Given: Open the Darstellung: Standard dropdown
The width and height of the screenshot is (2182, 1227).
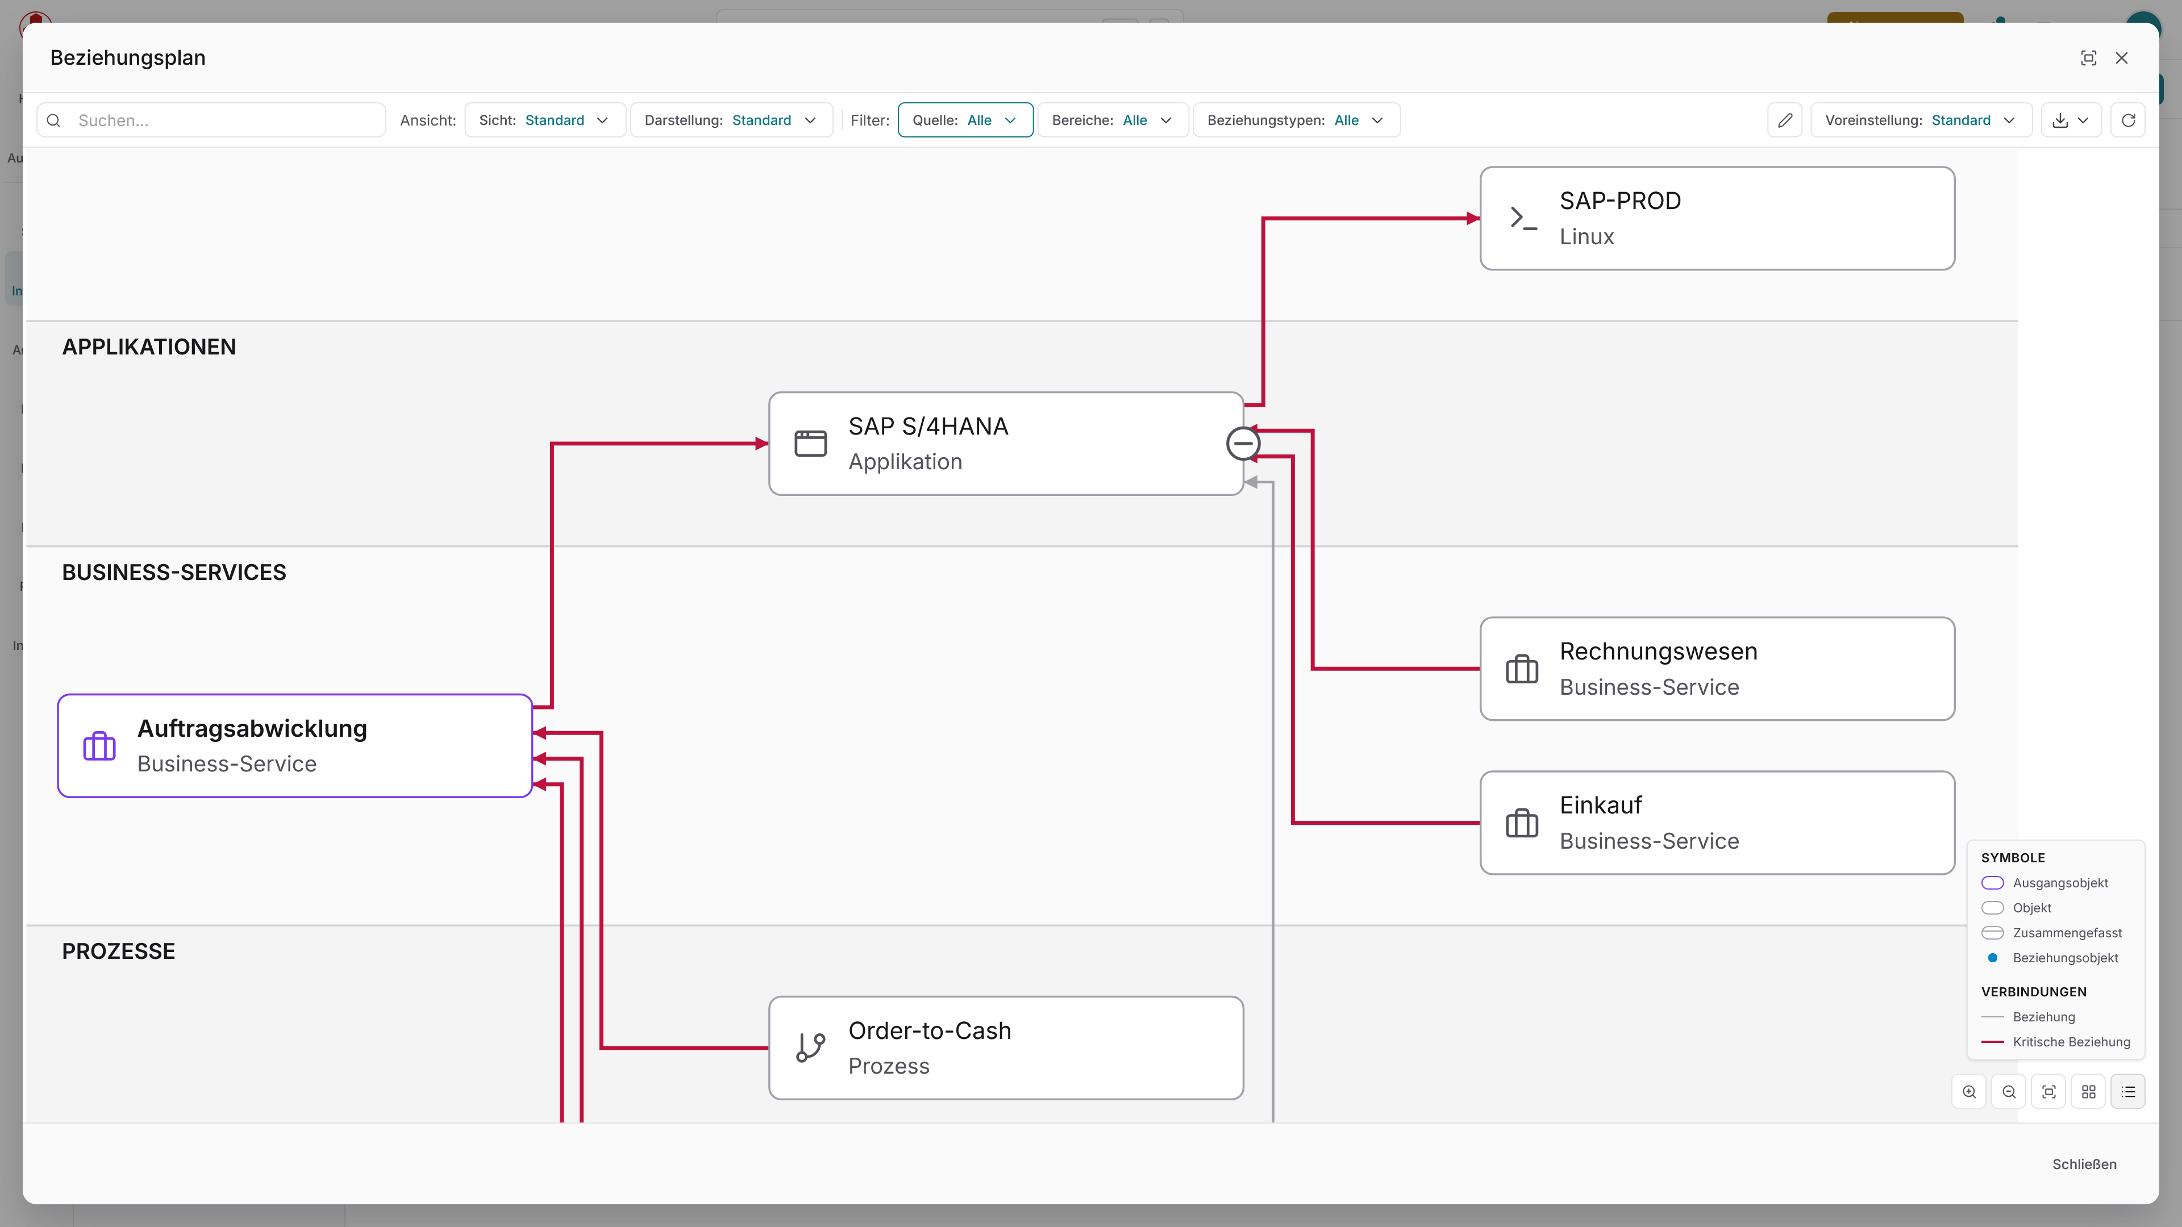Looking at the screenshot, I should (731, 120).
